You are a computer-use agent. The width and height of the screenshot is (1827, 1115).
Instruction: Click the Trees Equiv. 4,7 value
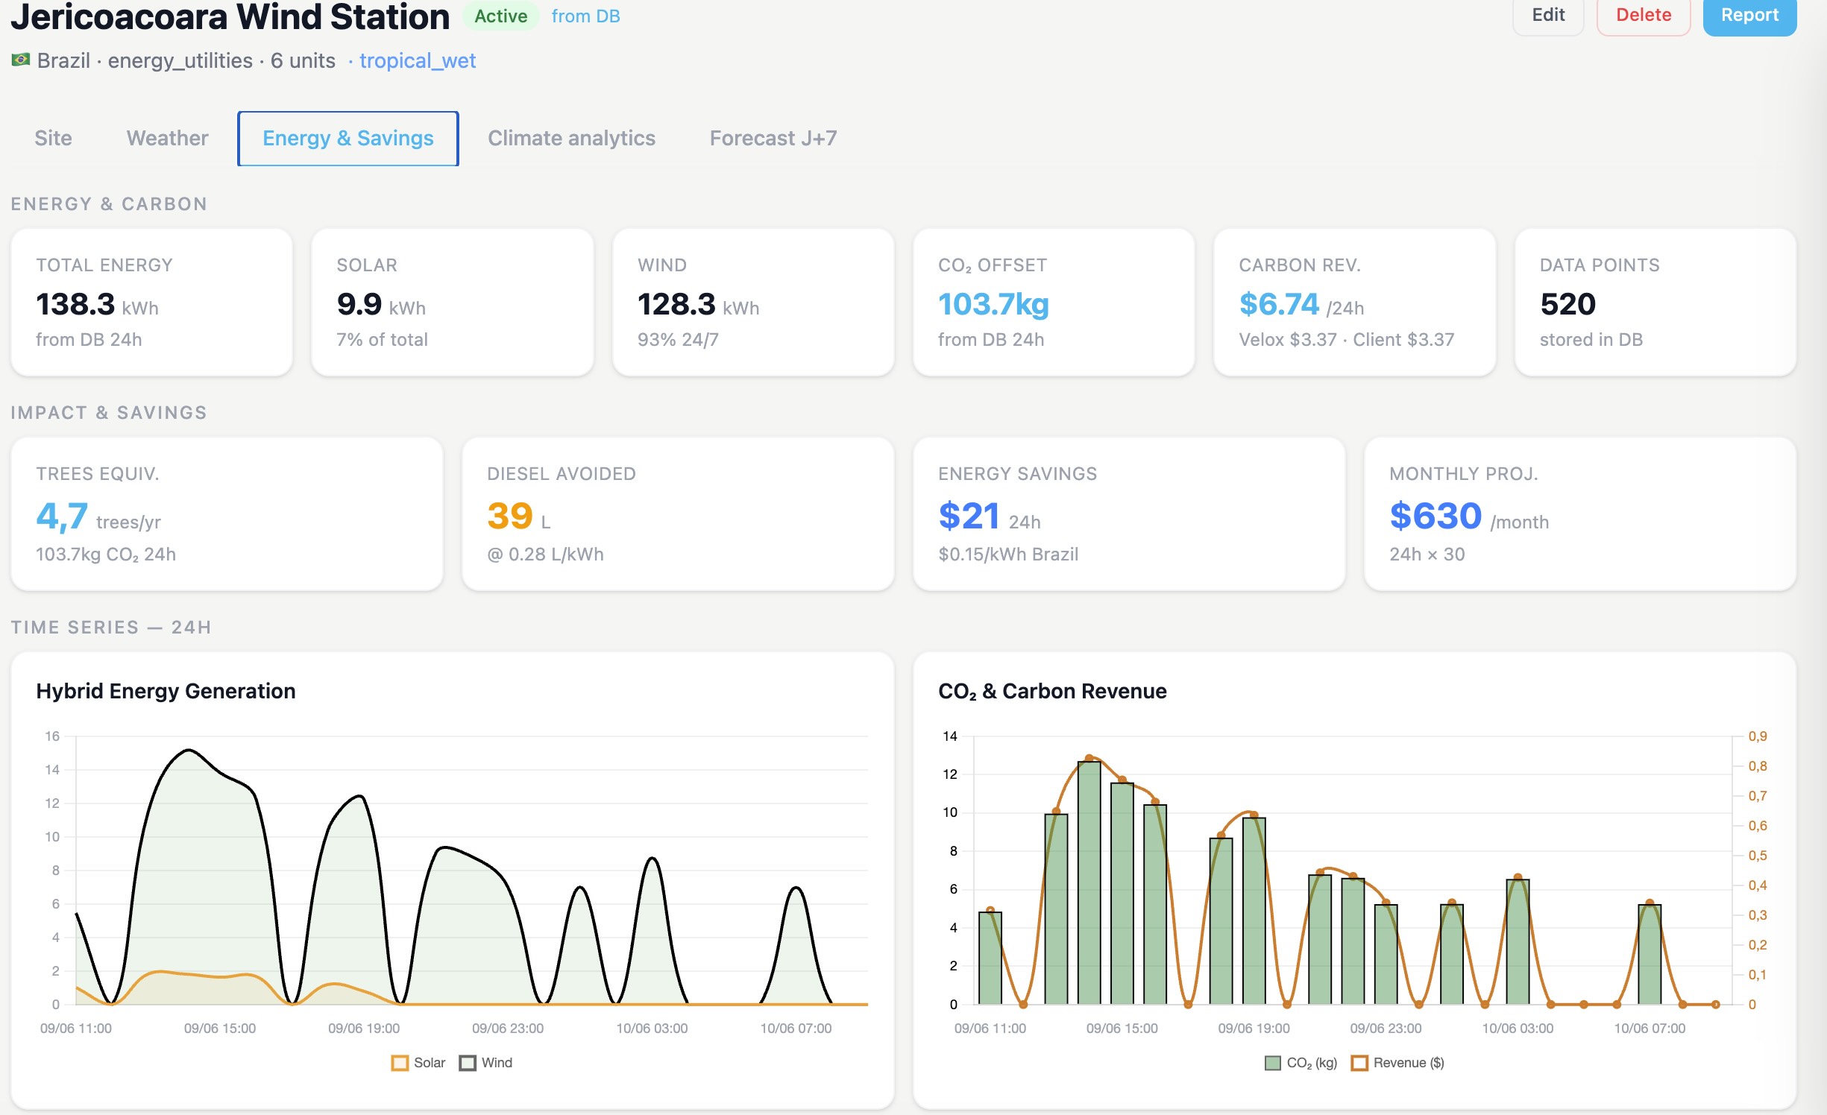pyautogui.click(x=62, y=516)
